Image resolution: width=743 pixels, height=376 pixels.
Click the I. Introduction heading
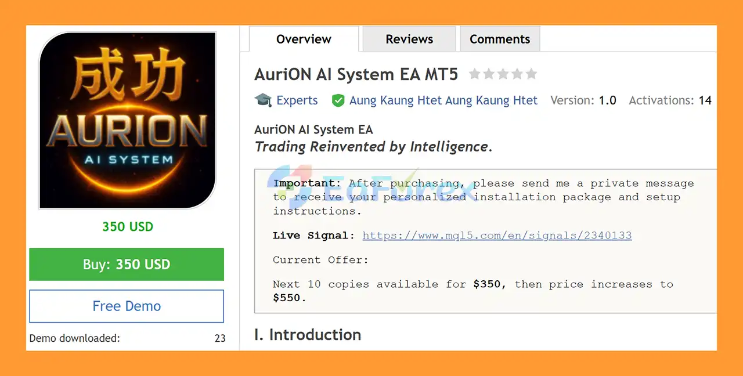point(308,335)
